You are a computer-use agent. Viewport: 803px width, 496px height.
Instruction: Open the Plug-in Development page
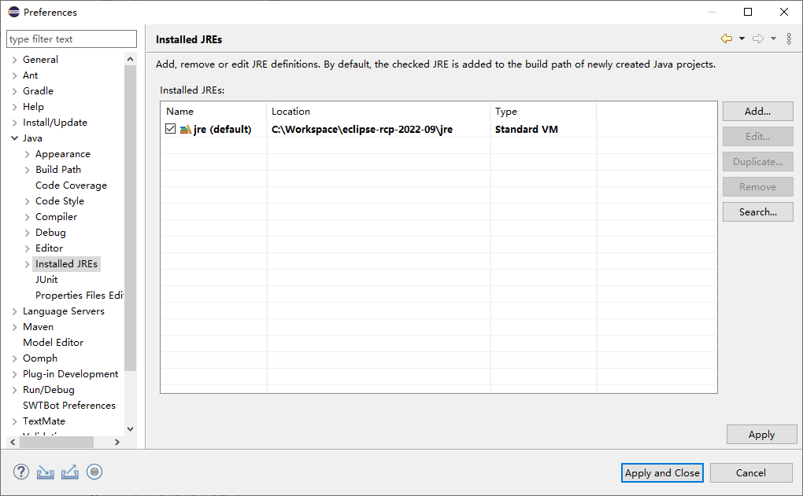click(x=71, y=374)
